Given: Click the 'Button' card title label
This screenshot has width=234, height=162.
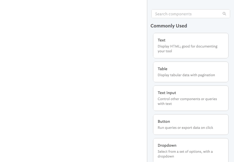Looking at the screenshot, I should coord(164,121).
